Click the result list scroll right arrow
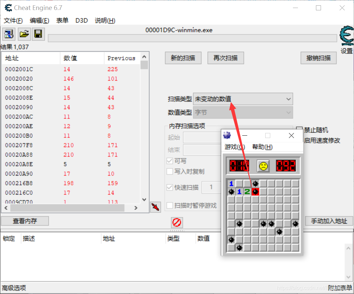This screenshot has height=294, width=354. pyautogui.click(x=136, y=208)
